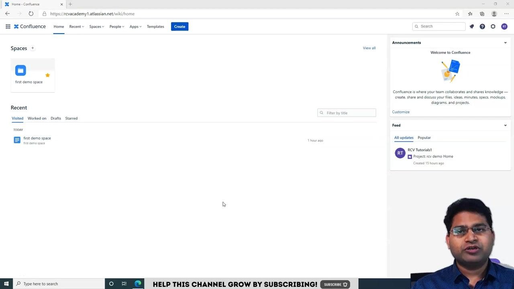This screenshot has height=289, width=514.
Task: Click the plus icon next to Spaces
Action: point(33,48)
